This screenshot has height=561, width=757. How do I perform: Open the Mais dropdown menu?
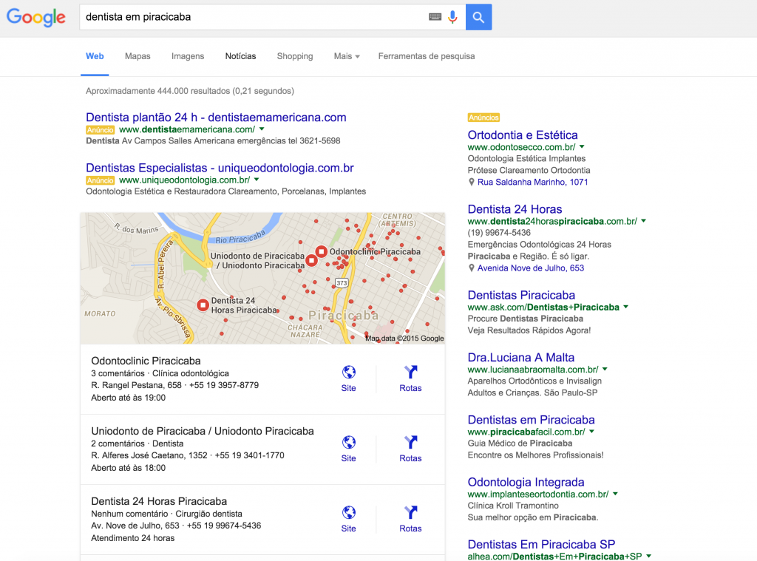[347, 56]
